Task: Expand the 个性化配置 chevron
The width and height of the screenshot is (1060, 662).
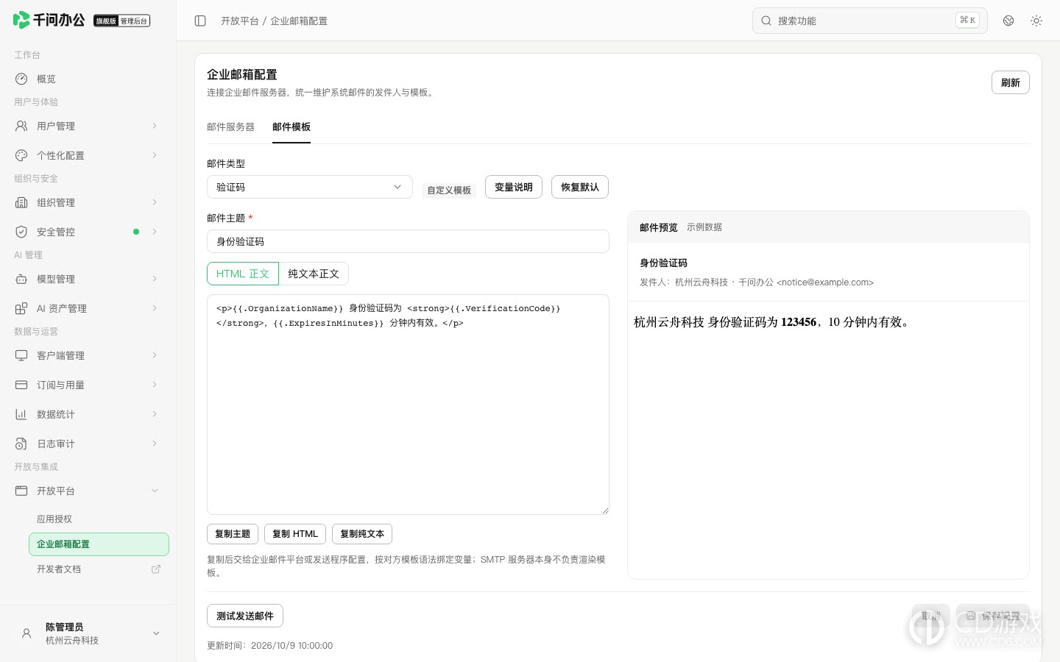Action: (155, 155)
